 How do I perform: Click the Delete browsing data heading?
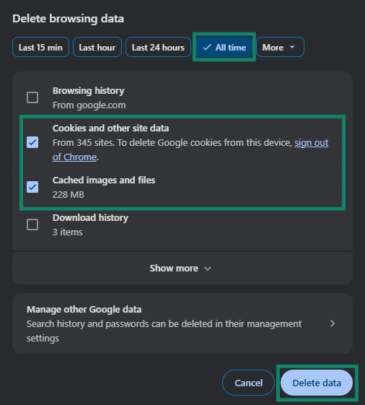tap(68, 19)
